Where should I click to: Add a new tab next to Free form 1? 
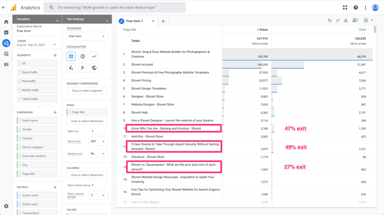(163, 21)
